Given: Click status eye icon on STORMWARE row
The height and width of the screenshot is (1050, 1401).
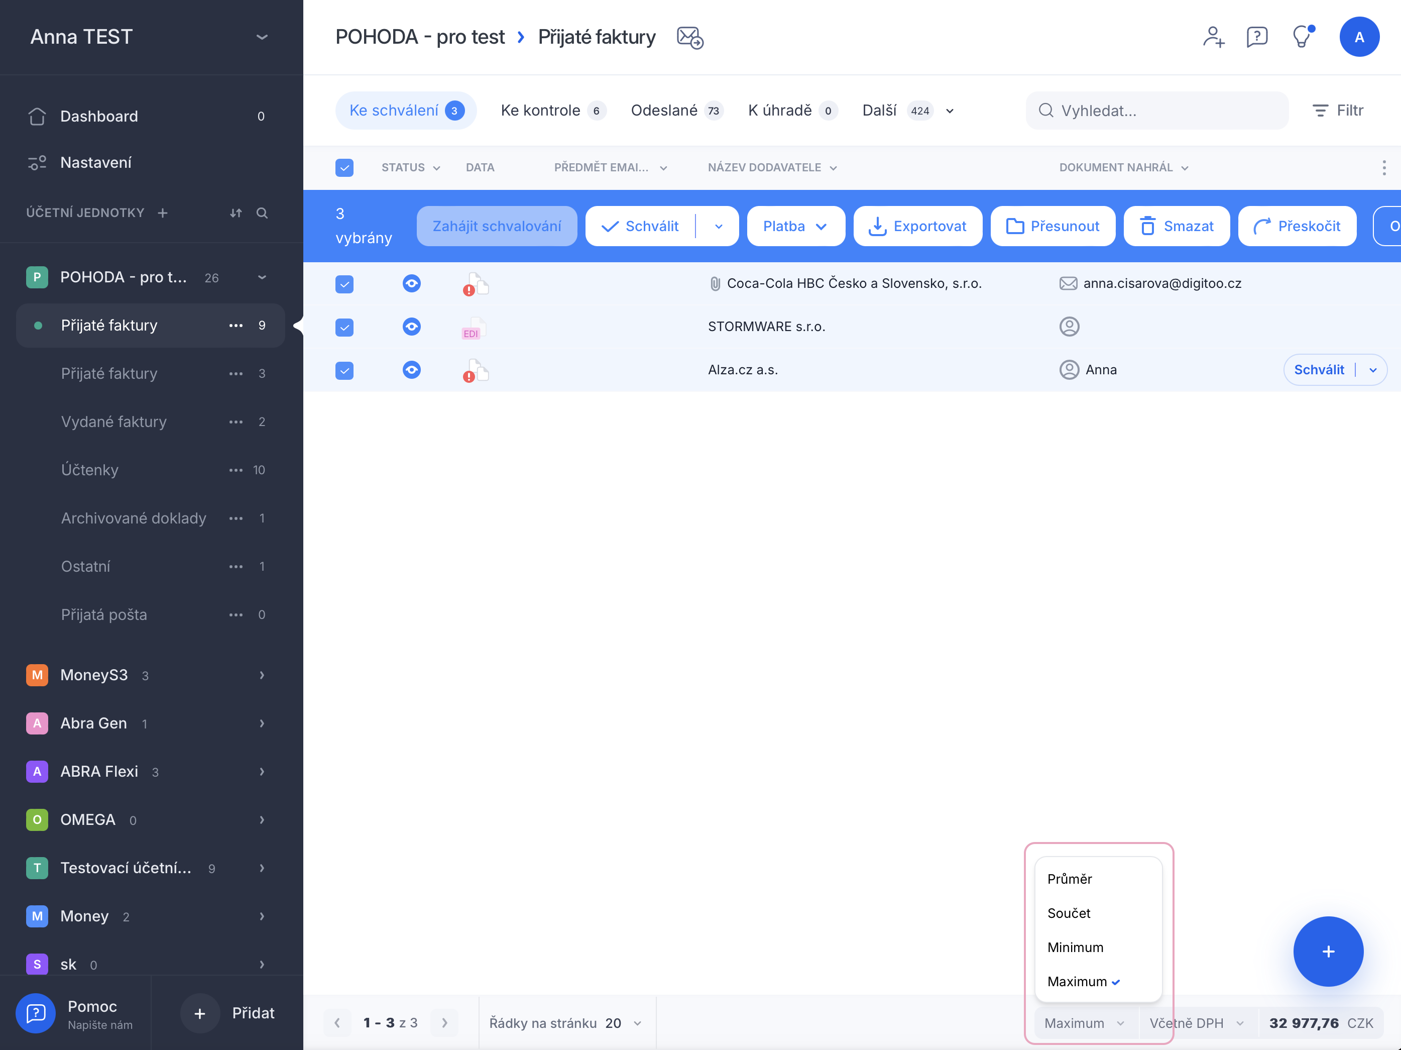Looking at the screenshot, I should click(412, 327).
